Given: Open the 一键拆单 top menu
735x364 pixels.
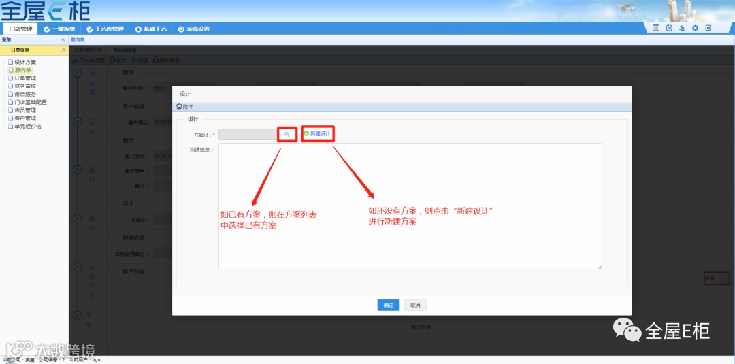Looking at the screenshot, I should (x=59, y=29).
